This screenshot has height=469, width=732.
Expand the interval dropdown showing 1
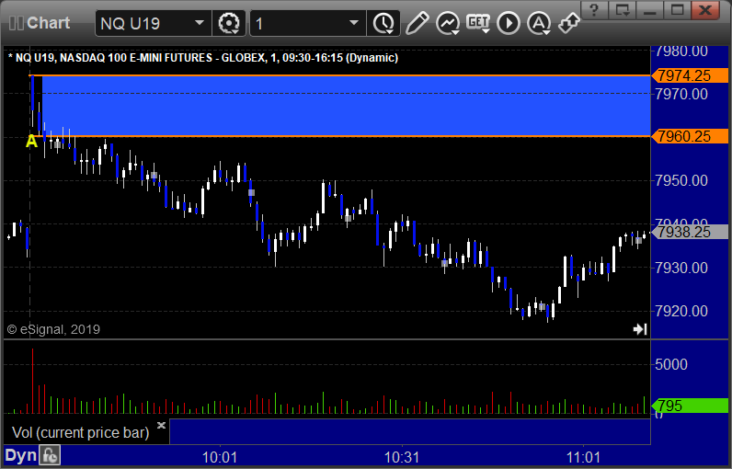[x=353, y=23]
